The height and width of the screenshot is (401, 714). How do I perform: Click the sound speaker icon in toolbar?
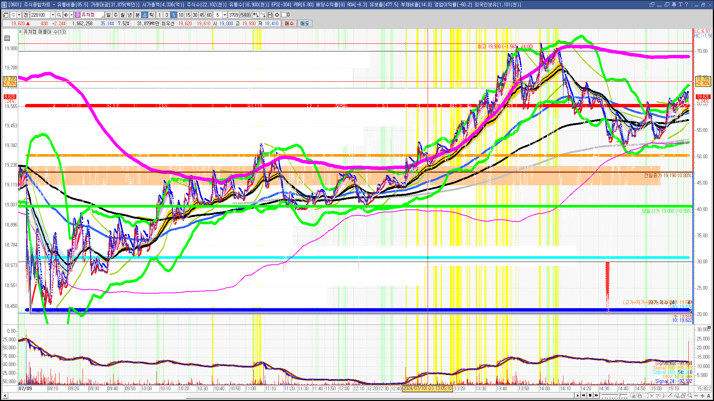coord(66,15)
